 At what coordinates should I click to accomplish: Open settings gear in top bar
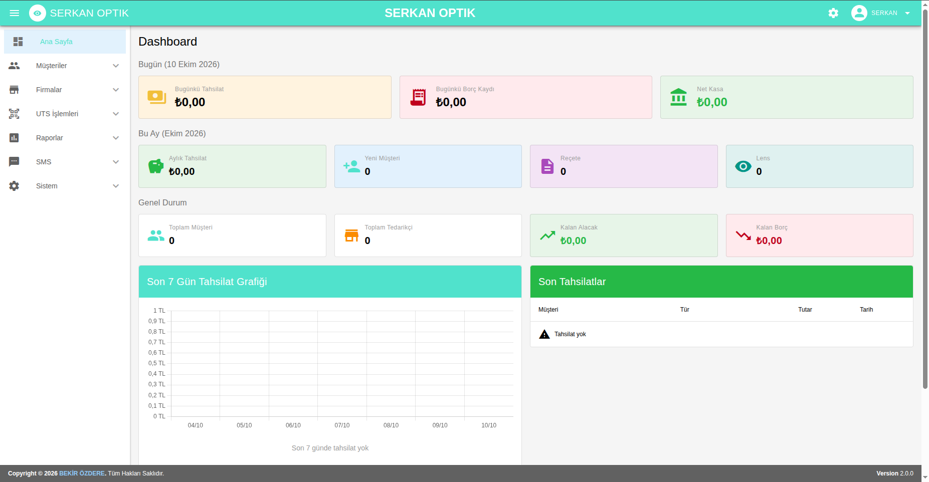point(833,13)
